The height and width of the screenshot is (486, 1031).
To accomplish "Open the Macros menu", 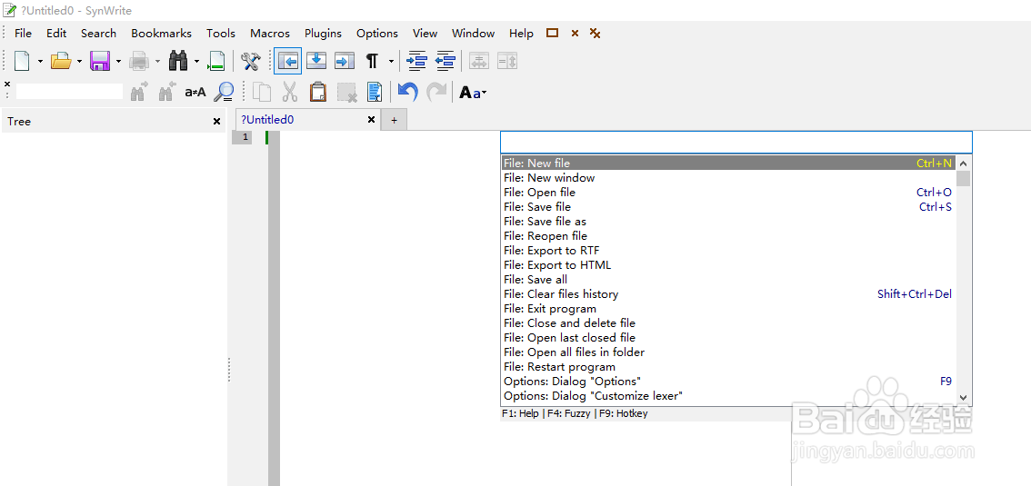I will pyautogui.click(x=270, y=34).
